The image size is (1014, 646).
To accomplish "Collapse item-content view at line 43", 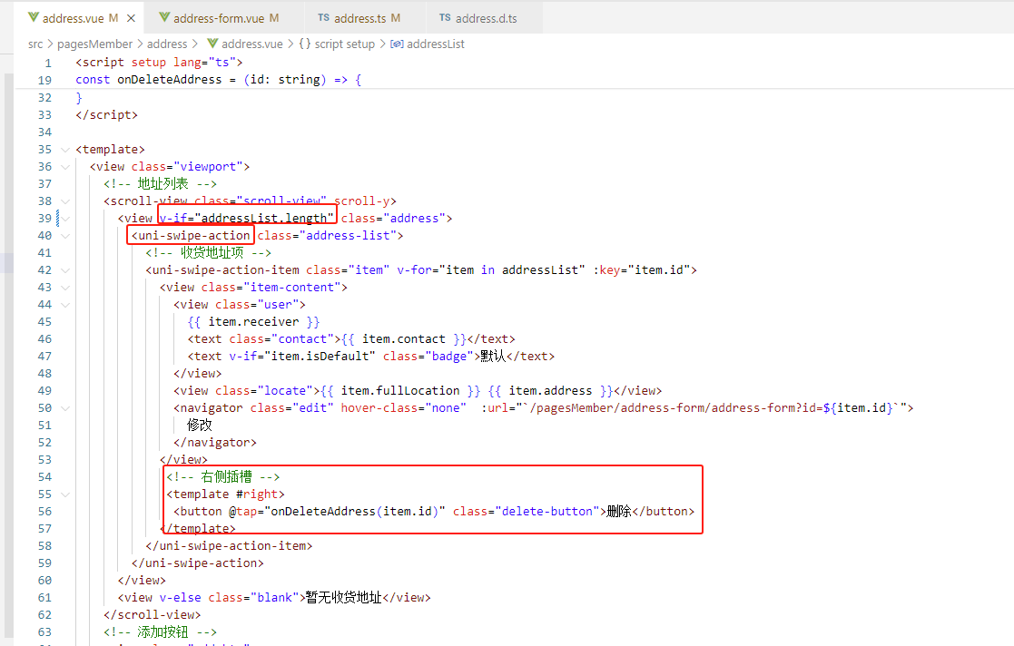I will [x=65, y=288].
